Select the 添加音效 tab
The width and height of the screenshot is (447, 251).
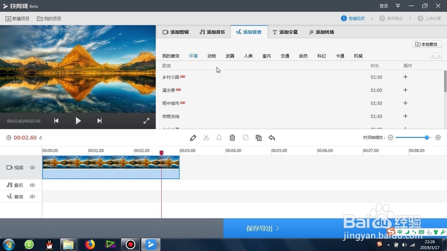click(x=249, y=32)
